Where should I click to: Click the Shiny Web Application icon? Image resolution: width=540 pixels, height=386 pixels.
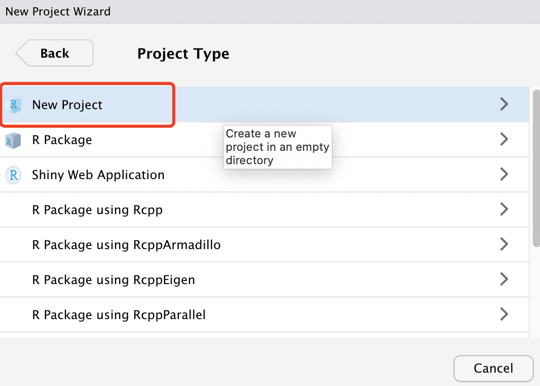click(13, 175)
